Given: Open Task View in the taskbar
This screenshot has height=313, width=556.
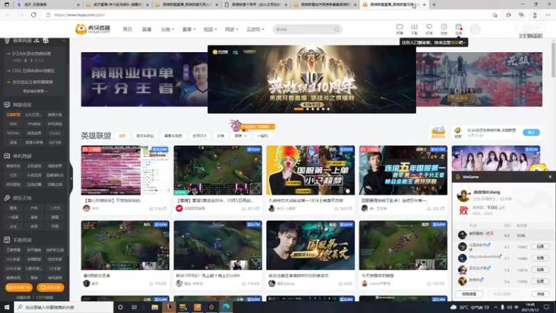Looking at the screenshot, I should (134, 307).
